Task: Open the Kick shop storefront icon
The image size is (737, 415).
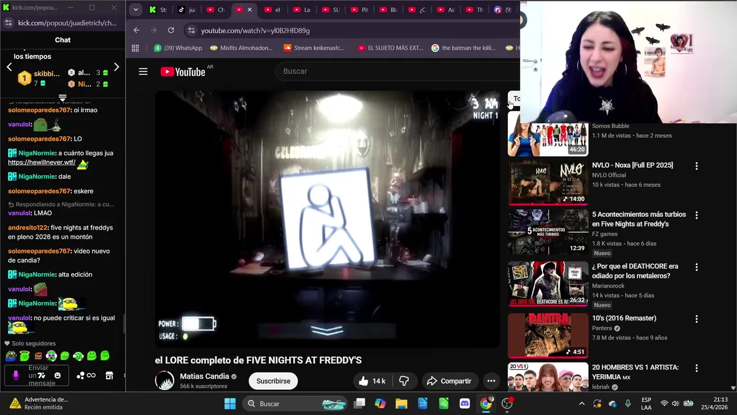Action: coord(109,376)
